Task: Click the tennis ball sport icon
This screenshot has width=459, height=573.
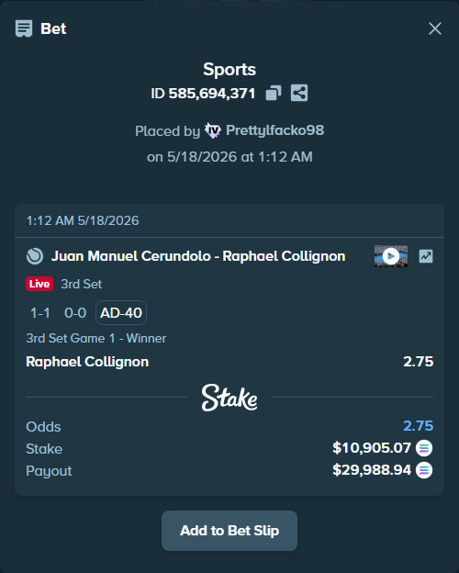Action: 35,256
